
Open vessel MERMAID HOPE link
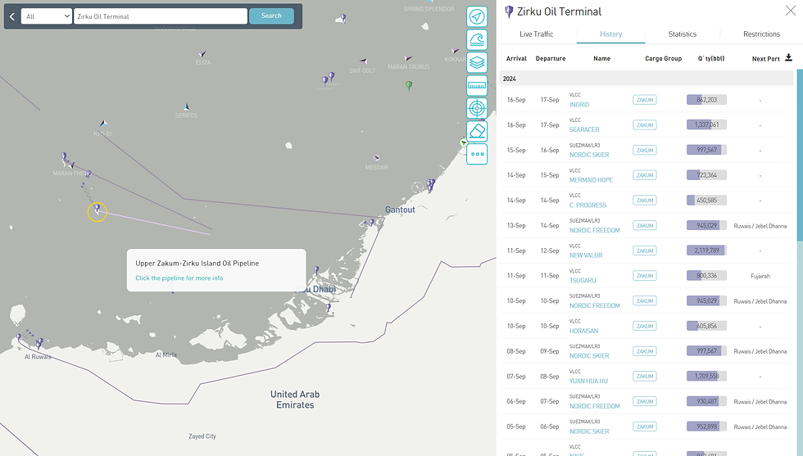coord(591,179)
